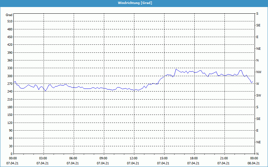268x167 pixels.
Task: Click the wind direction peak after 15:00
Action: click(x=176, y=69)
